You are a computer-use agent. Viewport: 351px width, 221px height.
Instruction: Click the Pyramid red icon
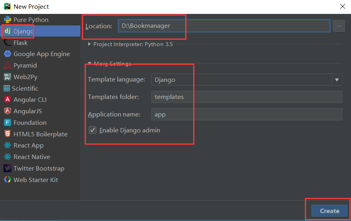point(8,65)
